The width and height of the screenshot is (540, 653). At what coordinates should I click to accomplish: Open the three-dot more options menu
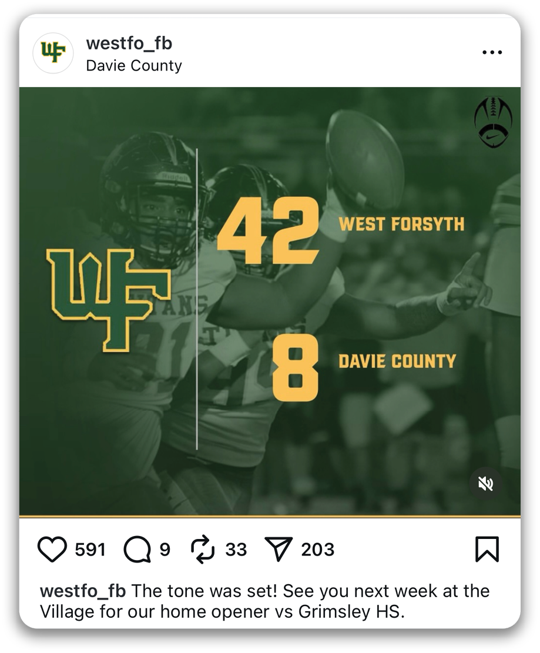pyautogui.click(x=491, y=52)
